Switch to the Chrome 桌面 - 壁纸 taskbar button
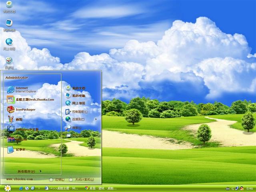The image size is (256, 192). click(x=100, y=188)
